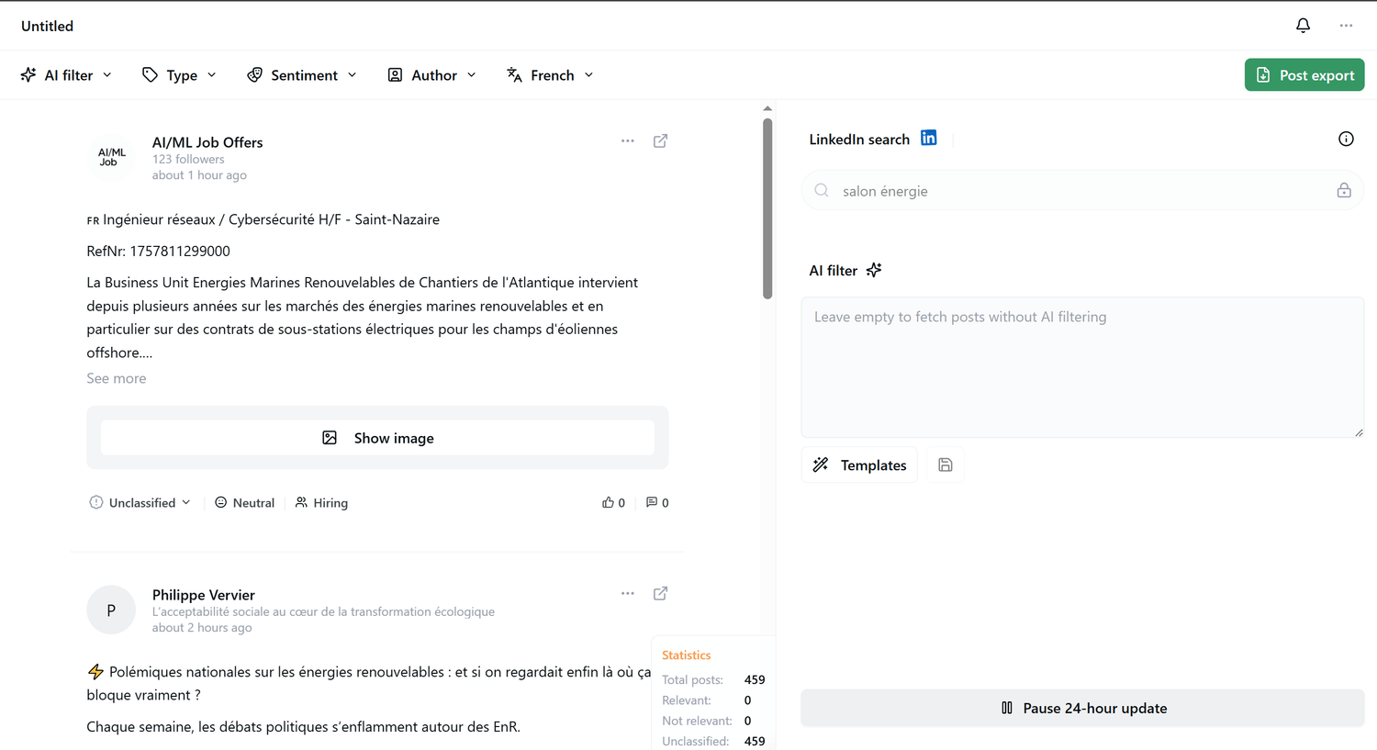Click the info icon beside LinkedIn search
This screenshot has height=750, width=1377.
click(x=1346, y=139)
